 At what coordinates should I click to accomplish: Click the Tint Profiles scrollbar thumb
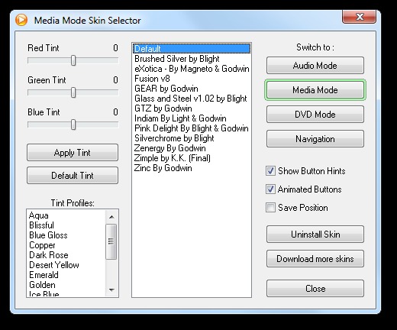click(x=111, y=241)
